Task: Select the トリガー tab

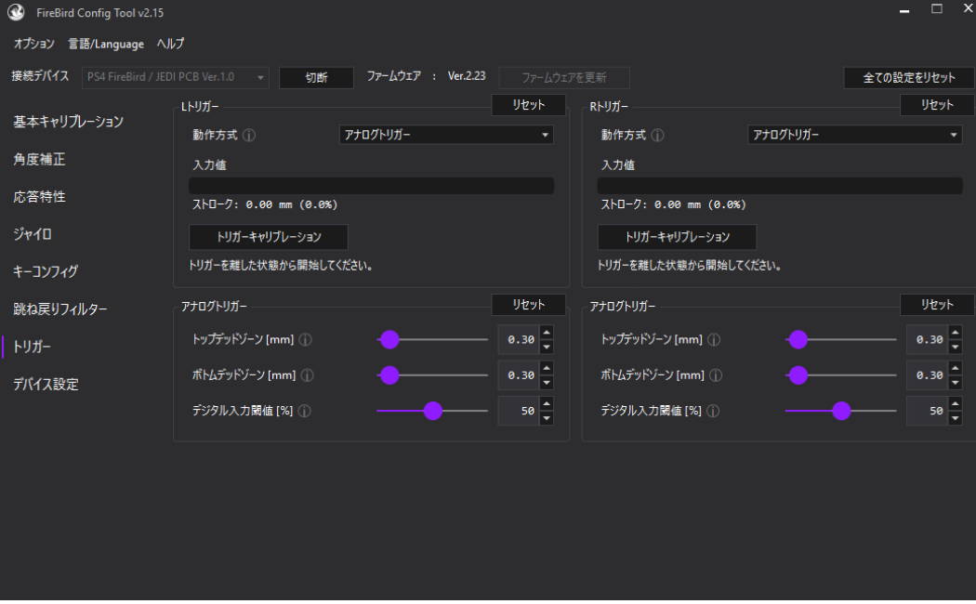Action: (33, 347)
